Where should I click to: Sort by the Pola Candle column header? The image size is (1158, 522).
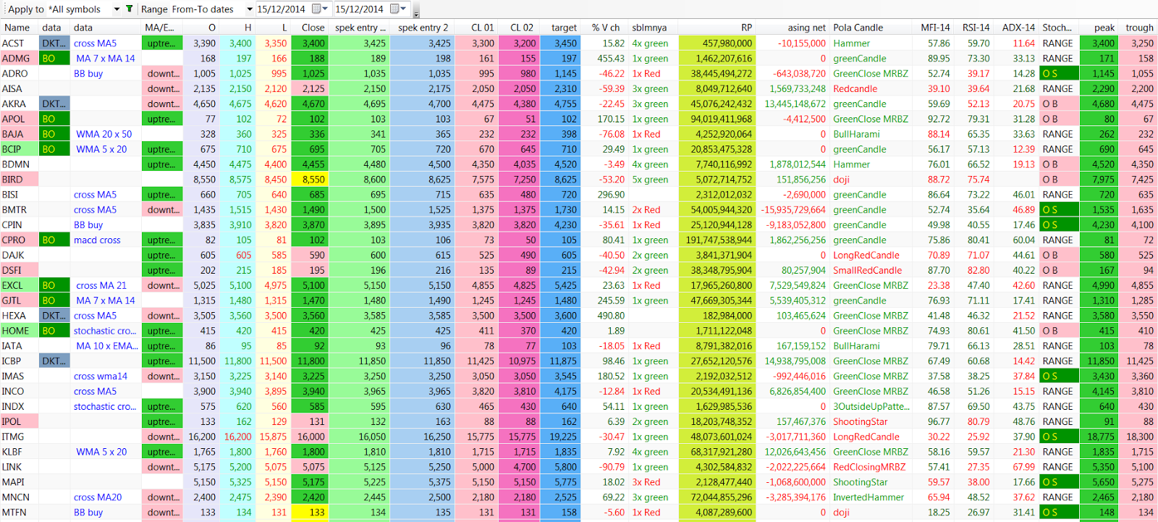point(870,28)
